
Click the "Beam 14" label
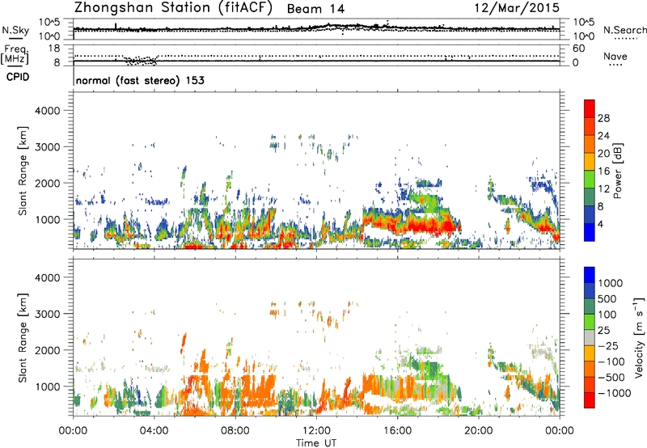pyautogui.click(x=315, y=9)
